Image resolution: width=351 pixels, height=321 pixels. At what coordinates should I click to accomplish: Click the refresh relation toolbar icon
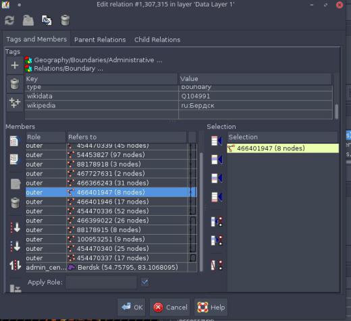(9, 20)
